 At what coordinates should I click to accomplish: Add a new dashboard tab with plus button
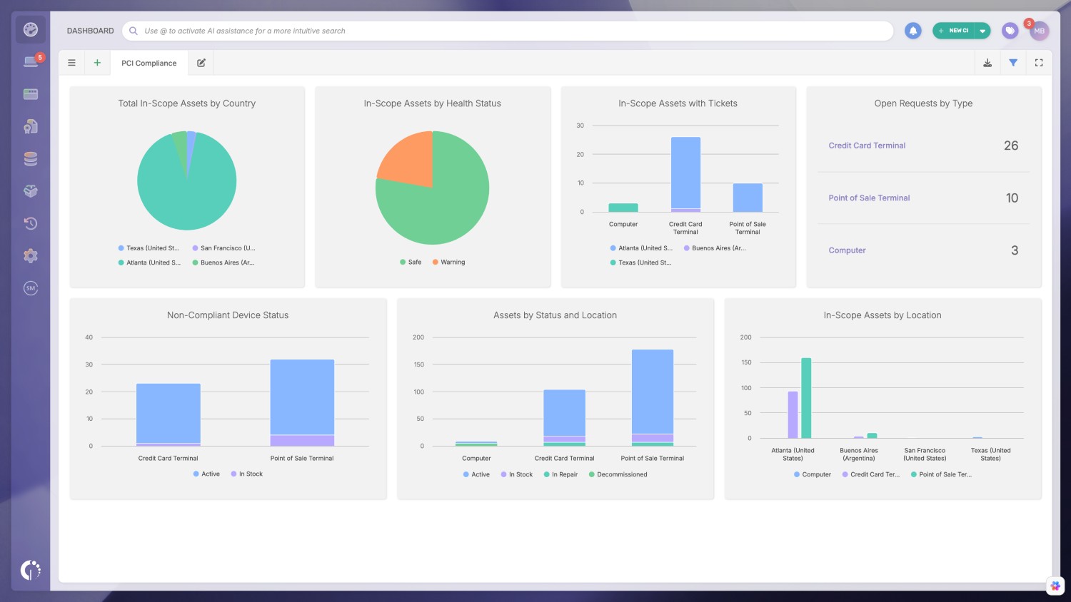[x=97, y=62]
